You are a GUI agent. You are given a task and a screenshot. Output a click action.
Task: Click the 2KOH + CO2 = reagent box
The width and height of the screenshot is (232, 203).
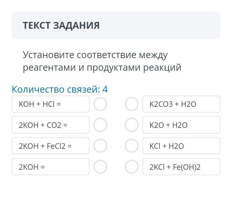coord(50,125)
